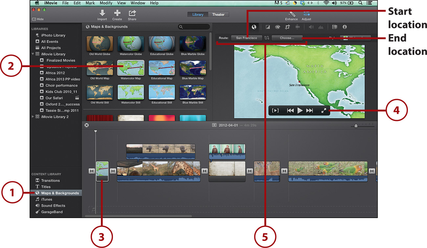Open the Modify menu
Screen dimensions: 427x248
click(x=106, y=3)
